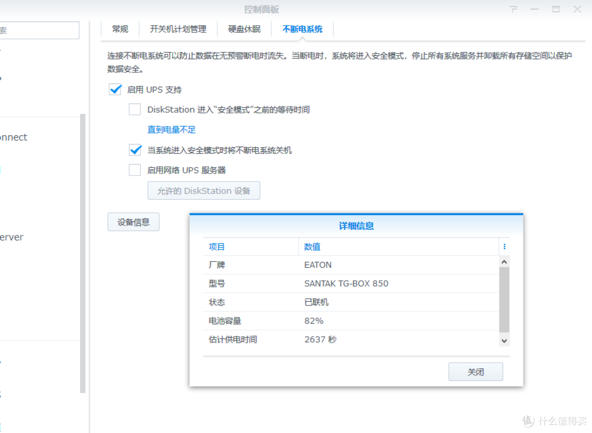Click the details list scroll down arrow
Viewport: 592px width, 433px height.
[504, 340]
